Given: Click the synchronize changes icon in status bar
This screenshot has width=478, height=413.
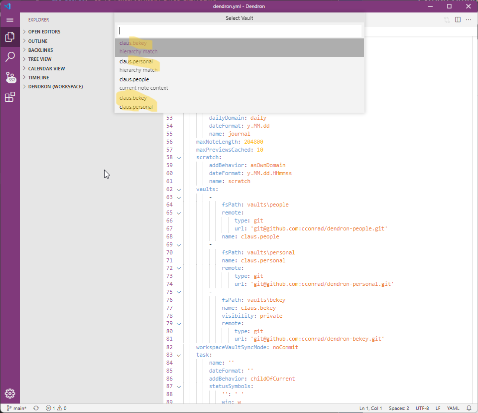Looking at the screenshot, I should [x=35, y=408].
